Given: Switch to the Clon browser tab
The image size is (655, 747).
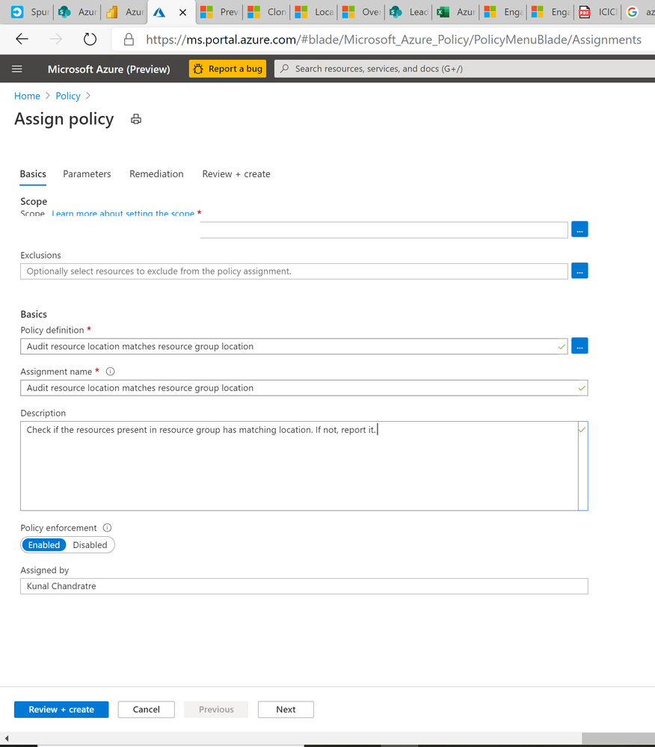Looking at the screenshot, I should [267, 12].
